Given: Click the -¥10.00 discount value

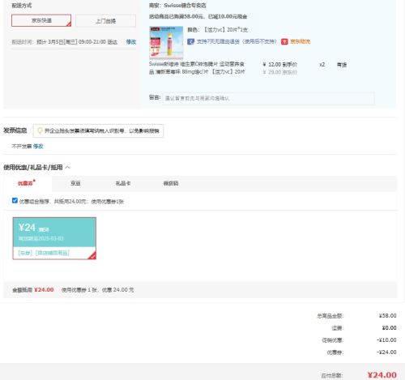Looking at the screenshot, I should coord(386,340).
